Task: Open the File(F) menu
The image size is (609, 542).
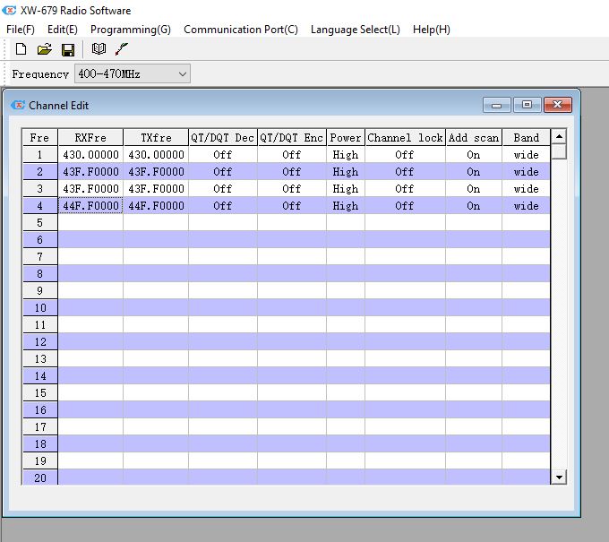Action: point(21,30)
